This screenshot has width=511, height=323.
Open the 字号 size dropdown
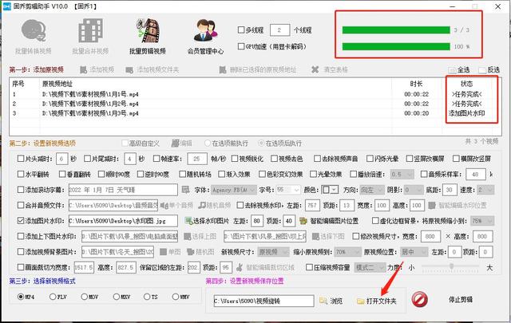click(288, 190)
